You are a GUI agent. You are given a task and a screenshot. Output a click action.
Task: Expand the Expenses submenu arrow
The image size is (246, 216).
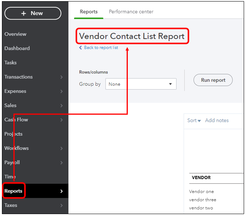tap(61, 91)
